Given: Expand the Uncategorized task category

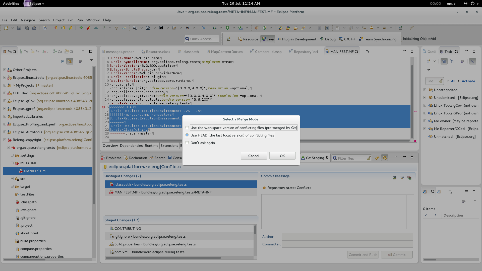Looking at the screenshot, I should [425, 90].
